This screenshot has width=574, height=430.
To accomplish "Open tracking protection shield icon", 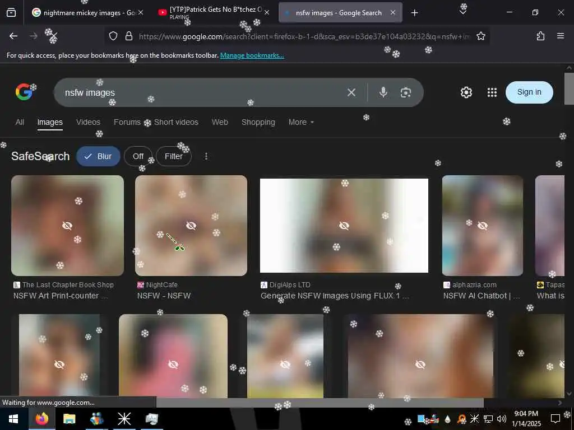I will pos(113,36).
